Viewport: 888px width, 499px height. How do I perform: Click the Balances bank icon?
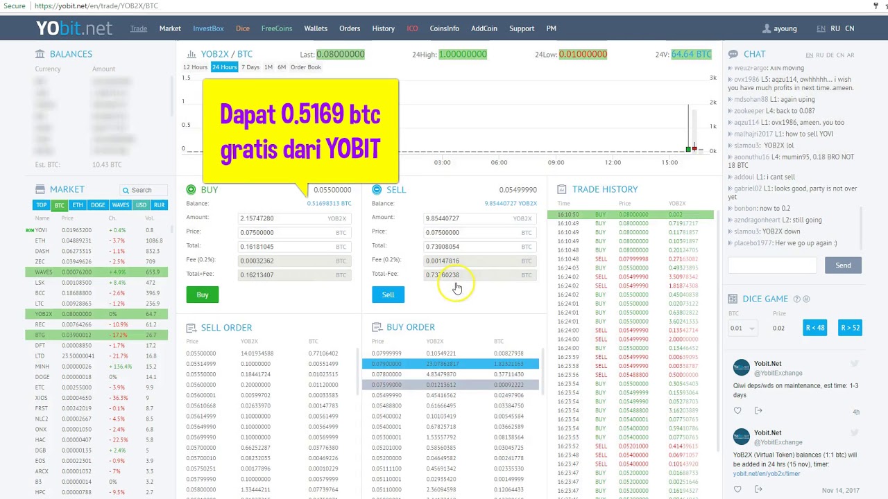point(40,54)
